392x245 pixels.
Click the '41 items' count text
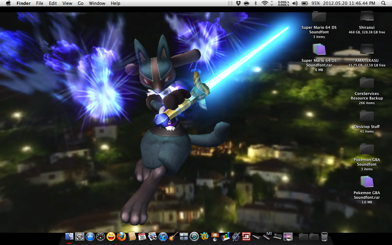pyautogui.click(x=367, y=131)
